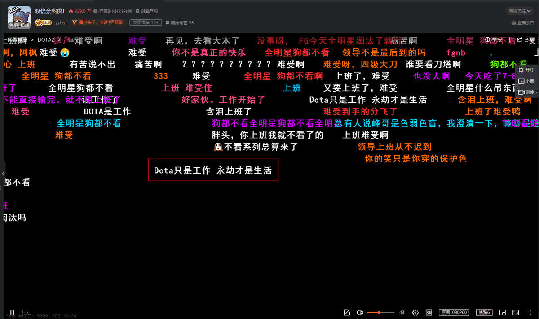Click the danmaku 再见，去看大木了
The width and height of the screenshot is (539, 319).
[203, 41]
